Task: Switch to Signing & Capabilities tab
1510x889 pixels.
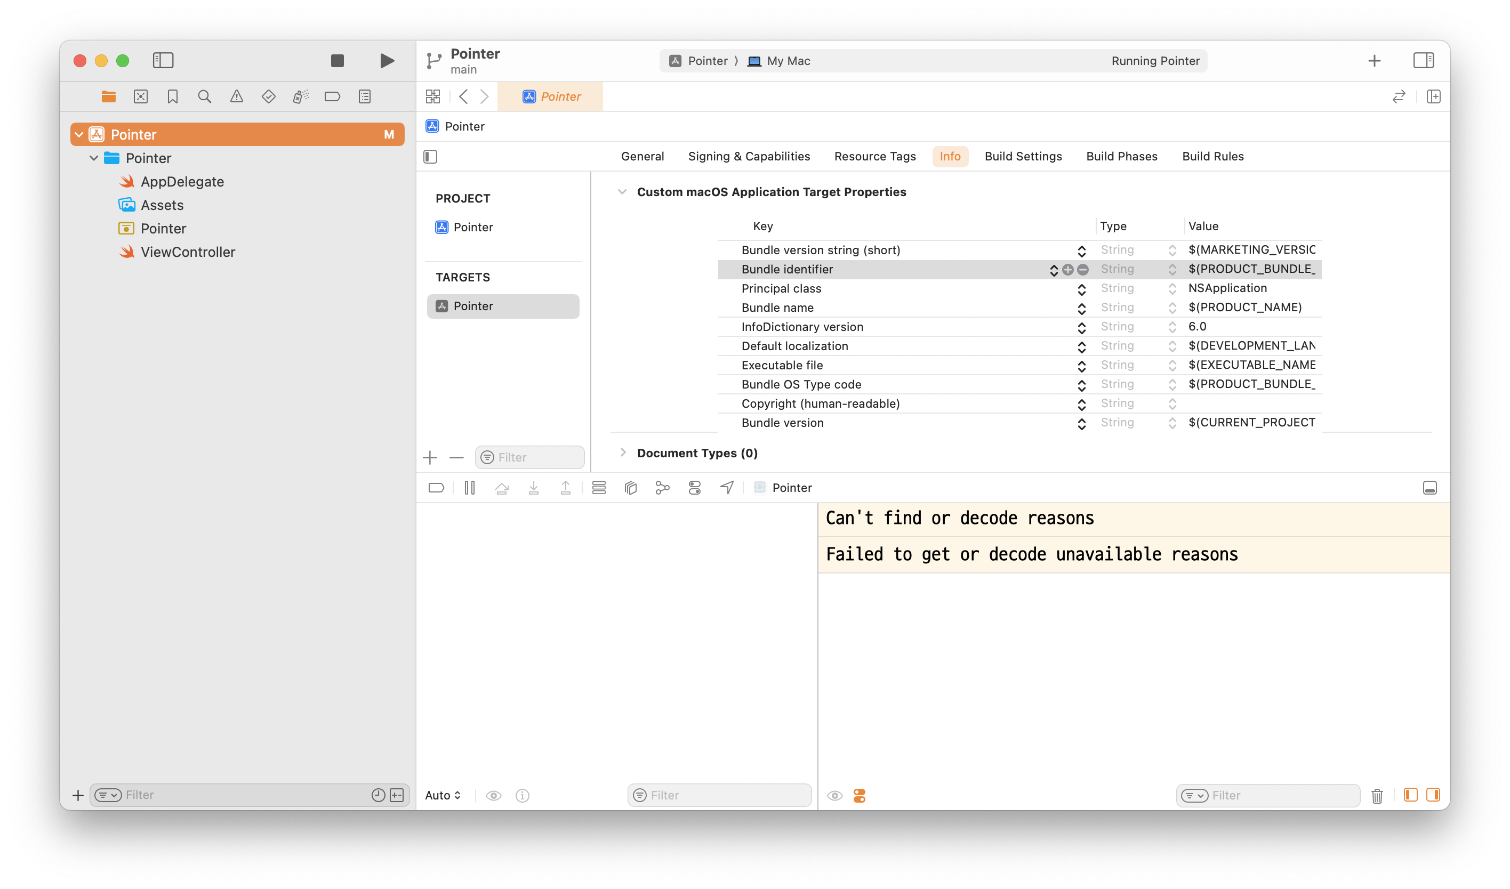Action: (749, 156)
